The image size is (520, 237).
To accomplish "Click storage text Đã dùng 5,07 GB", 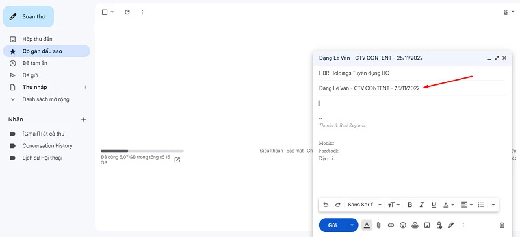I will (x=136, y=160).
